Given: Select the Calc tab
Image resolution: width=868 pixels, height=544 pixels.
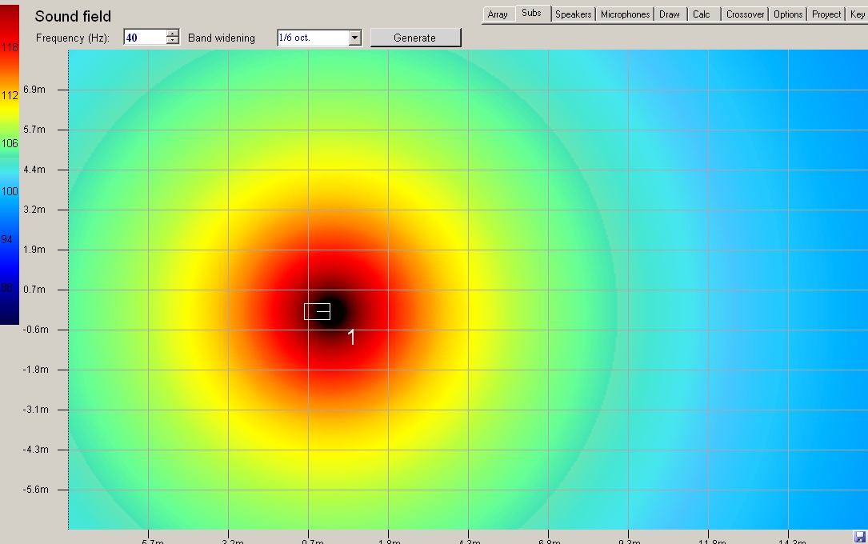Looking at the screenshot, I should [702, 14].
